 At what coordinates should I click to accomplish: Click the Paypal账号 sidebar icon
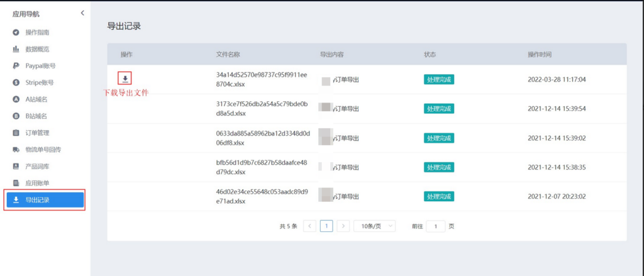coord(16,65)
